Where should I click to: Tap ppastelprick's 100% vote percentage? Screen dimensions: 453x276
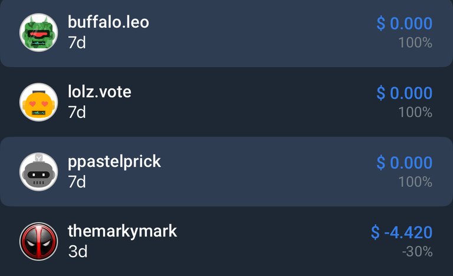click(x=415, y=182)
